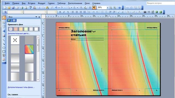Click the Line/Border Style icon
The image size is (175, 98).
(145, 12)
